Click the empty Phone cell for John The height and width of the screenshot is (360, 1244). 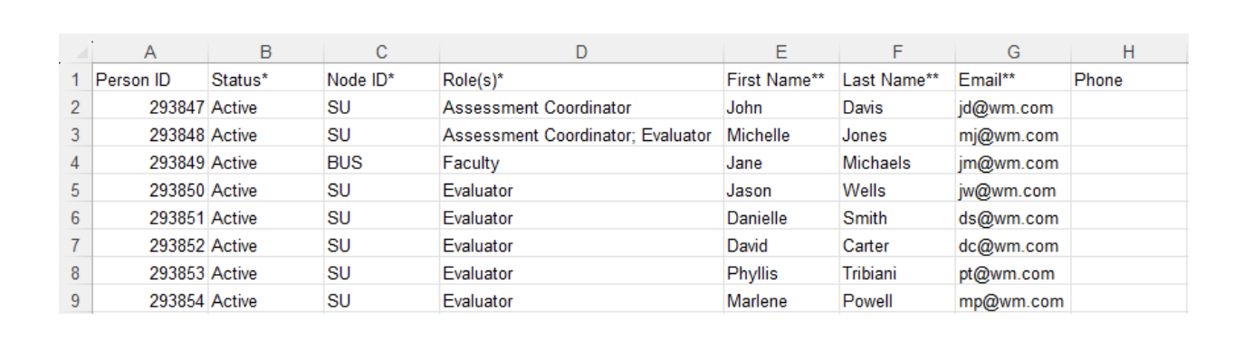1129,108
